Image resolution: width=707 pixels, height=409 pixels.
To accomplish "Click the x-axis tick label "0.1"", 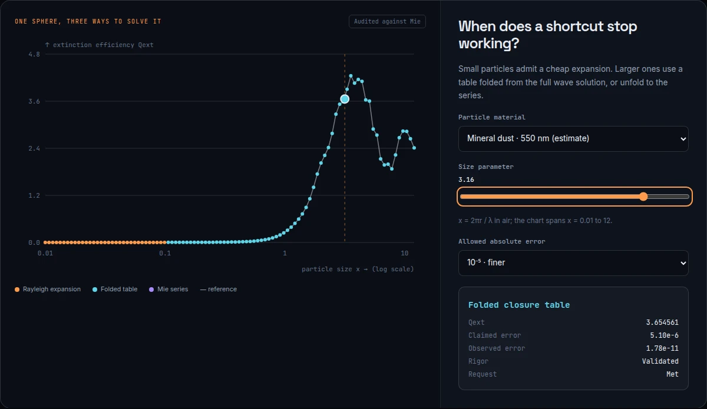I will click(165, 253).
